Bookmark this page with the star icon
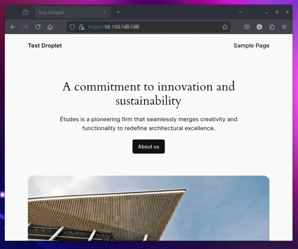This screenshot has height=249, width=298. click(x=225, y=27)
